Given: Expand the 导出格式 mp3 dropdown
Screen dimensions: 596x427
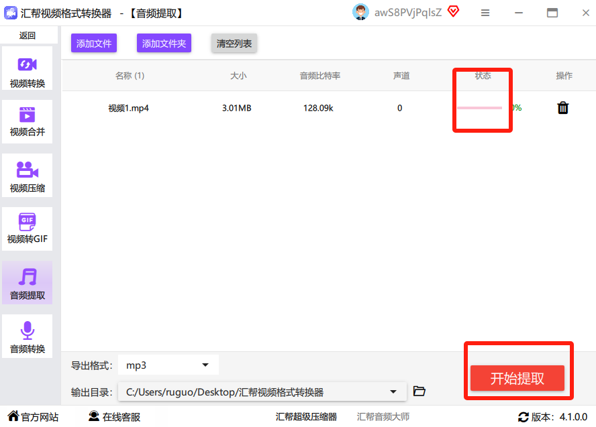Looking at the screenshot, I should [x=168, y=365].
